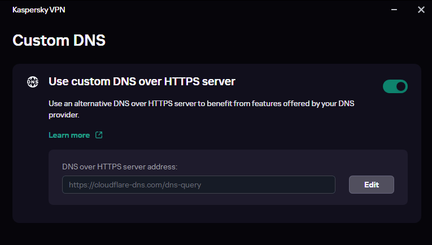Click the white knob of the green switch

[401, 86]
